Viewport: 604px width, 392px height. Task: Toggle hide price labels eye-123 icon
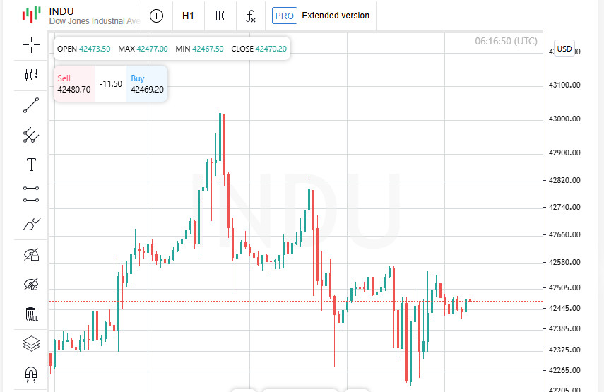31,285
